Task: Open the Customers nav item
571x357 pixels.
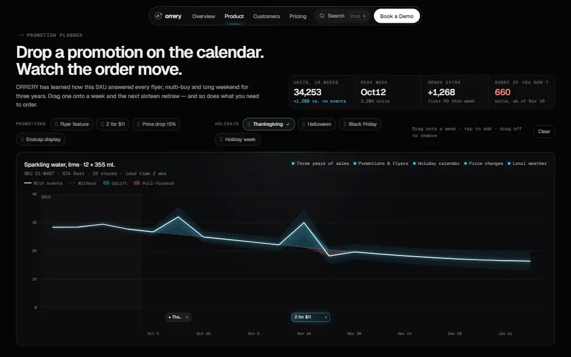Action: (267, 16)
